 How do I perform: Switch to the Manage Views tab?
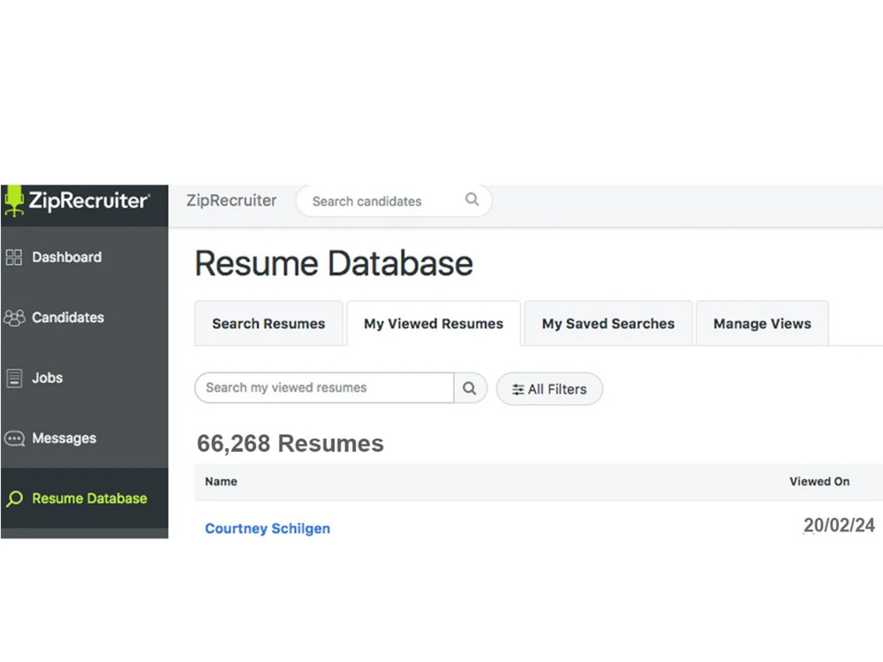point(763,324)
